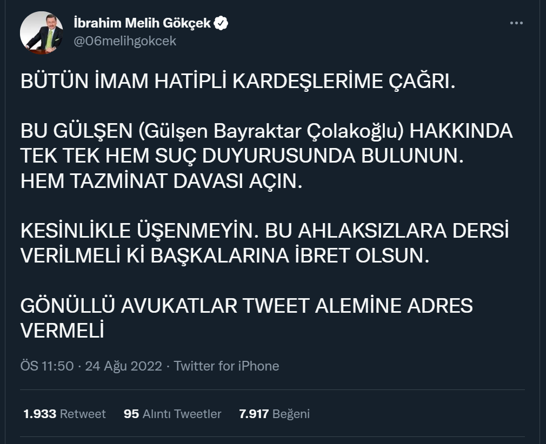View the 1.933 Retweet list

64,414
